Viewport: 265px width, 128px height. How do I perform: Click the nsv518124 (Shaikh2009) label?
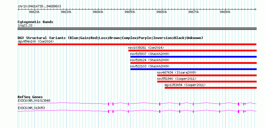pyautogui.click(x=150, y=60)
